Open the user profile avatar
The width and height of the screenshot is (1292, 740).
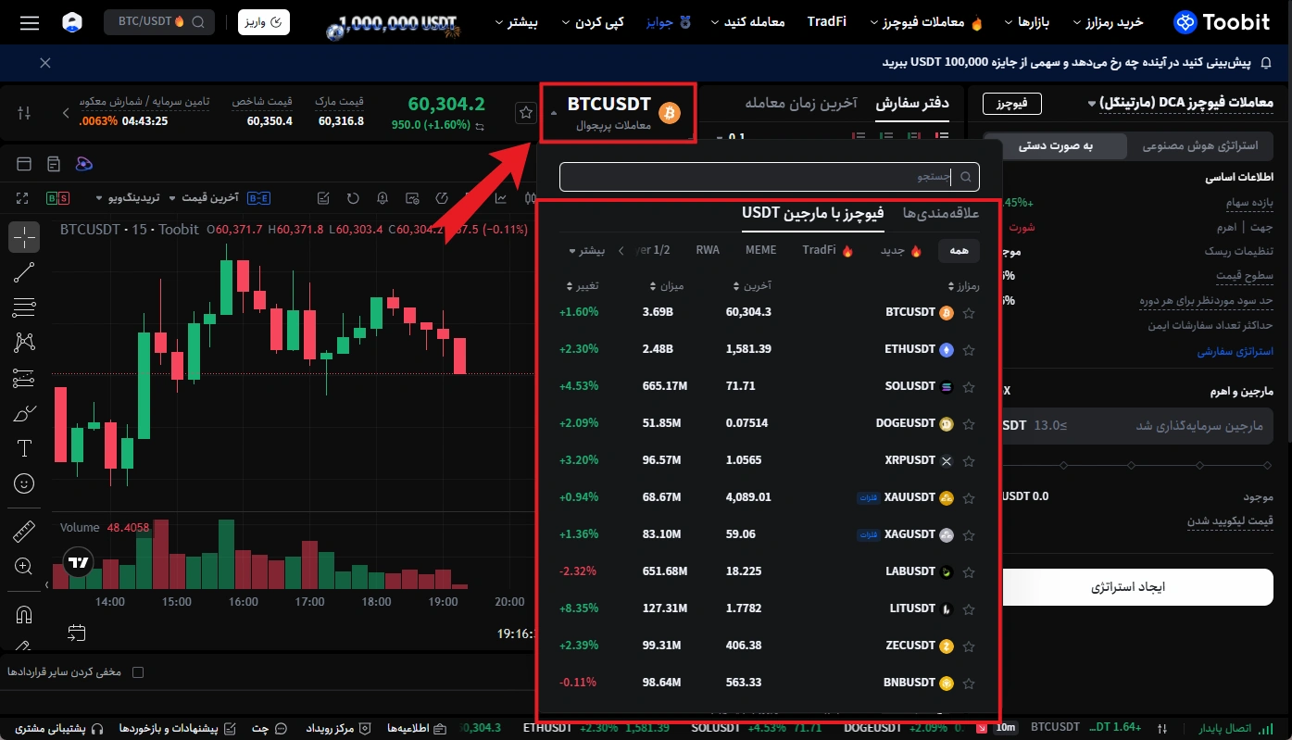pos(72,21)
